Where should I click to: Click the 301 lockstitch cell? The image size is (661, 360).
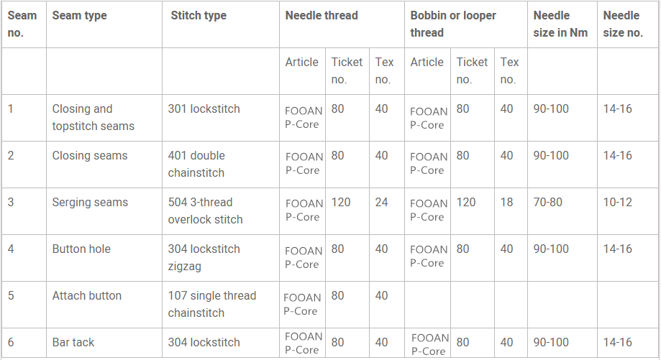click(221, 118)
